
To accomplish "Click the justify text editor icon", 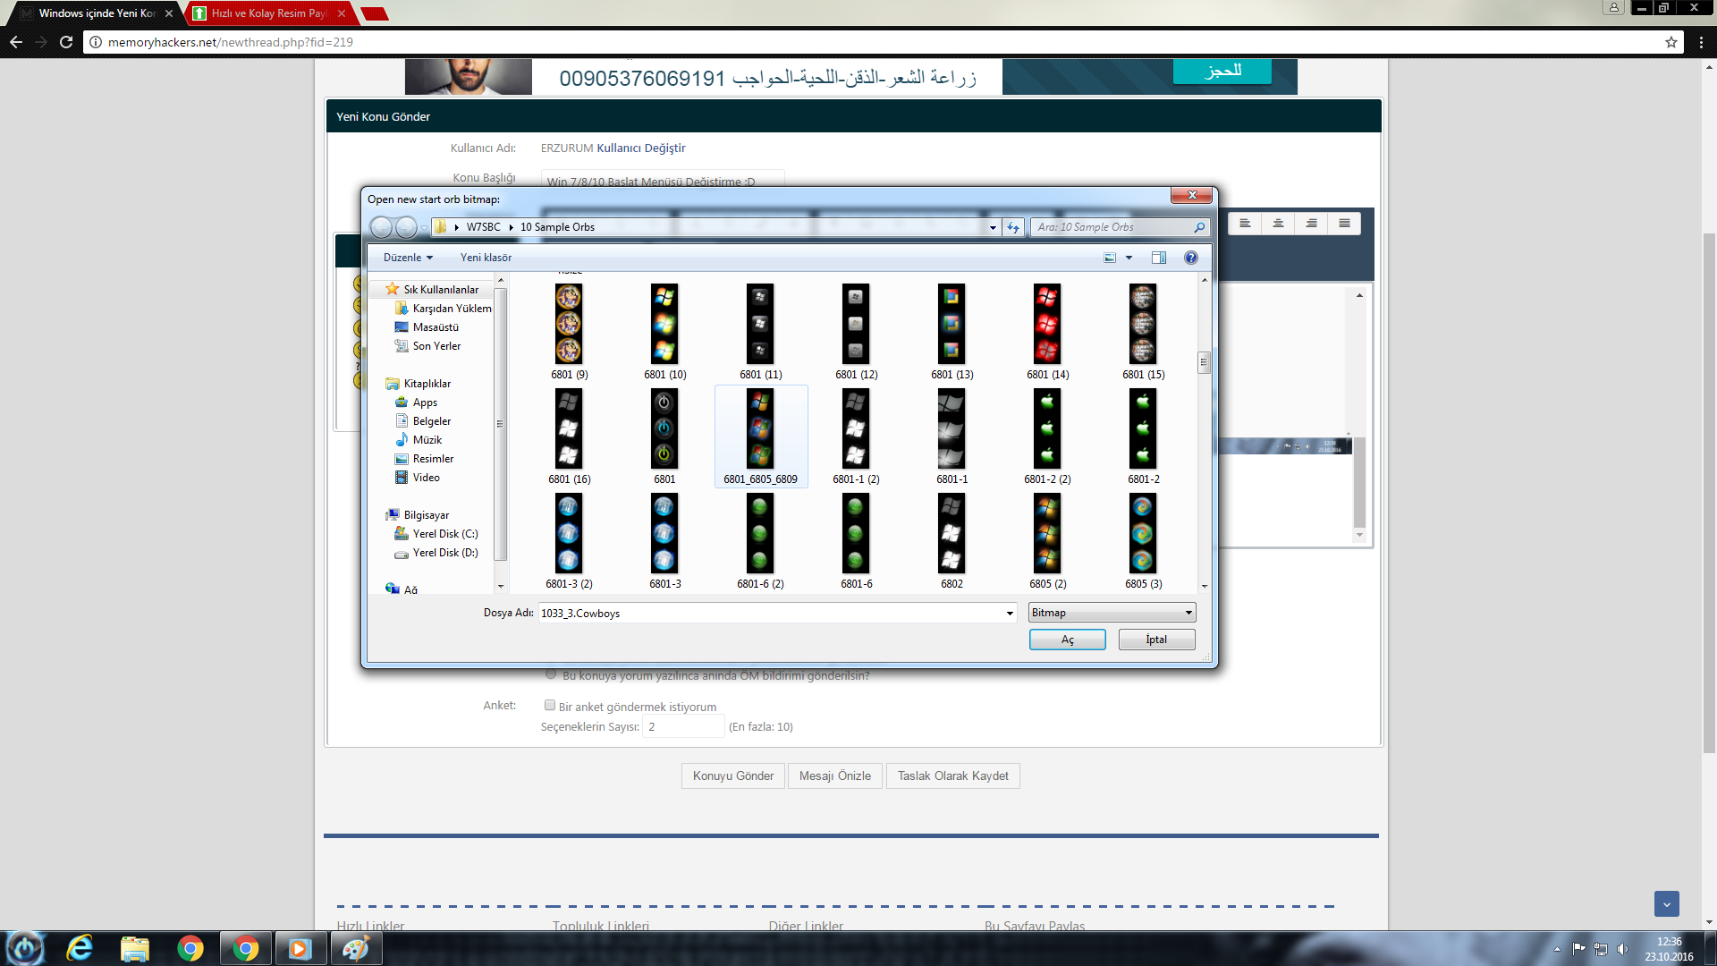I will [1344, 224].
